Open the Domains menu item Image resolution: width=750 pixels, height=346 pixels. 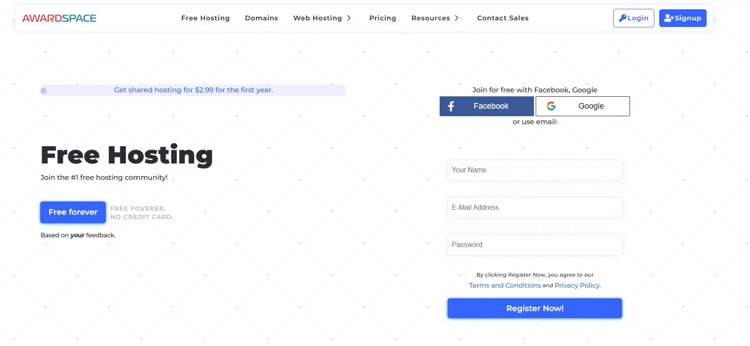(262, 18)
